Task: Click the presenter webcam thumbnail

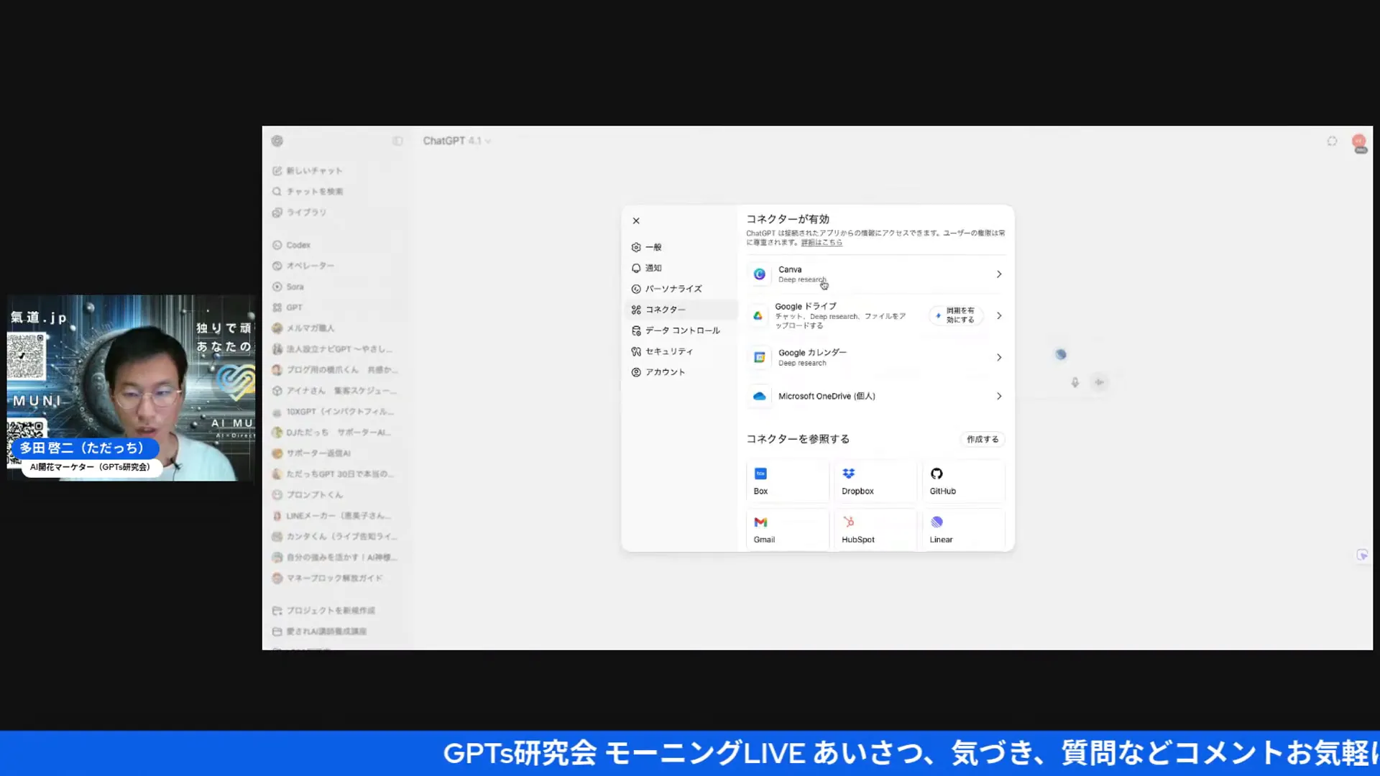Action: tap(131, 388)
